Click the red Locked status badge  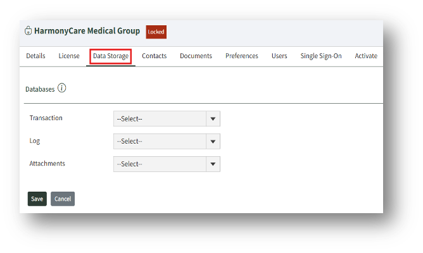(x=156, y=32)
